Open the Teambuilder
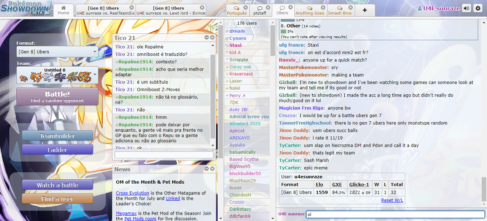 pyautogui.click(x=57, y=136)
